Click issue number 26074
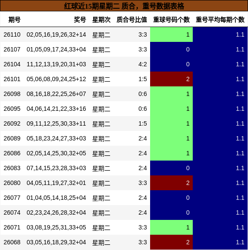Viewport: 248px width, 250px height. pyautogui.click(x=12, y=212)
